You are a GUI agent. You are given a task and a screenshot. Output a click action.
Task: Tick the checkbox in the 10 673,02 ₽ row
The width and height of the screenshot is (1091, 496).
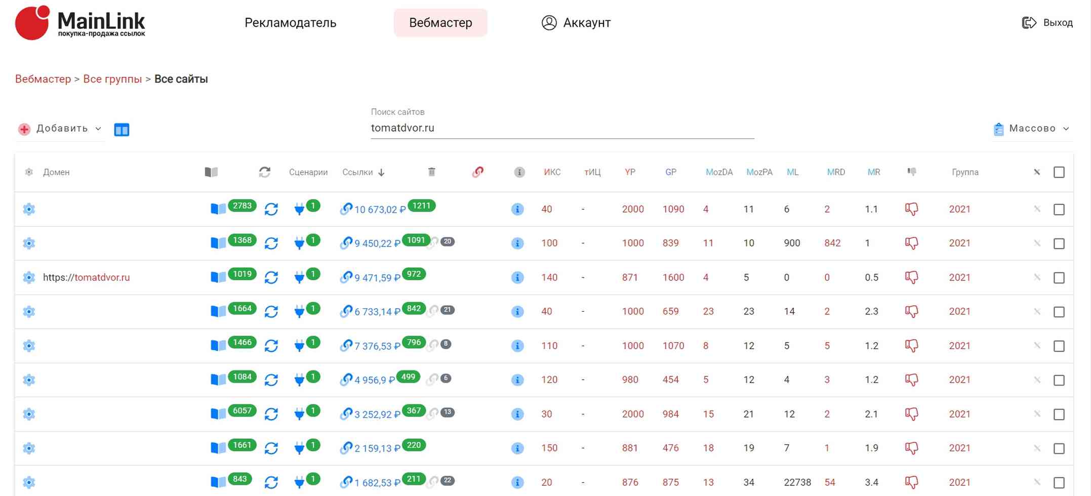[1059, 210]
